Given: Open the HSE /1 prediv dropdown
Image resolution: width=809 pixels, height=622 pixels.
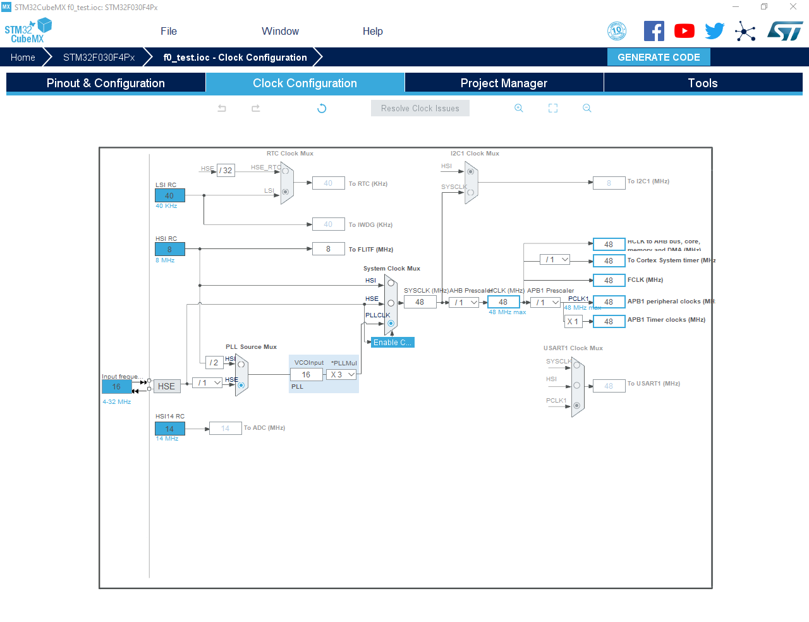Looking at the screenshot, I should (x=207, y=383).
